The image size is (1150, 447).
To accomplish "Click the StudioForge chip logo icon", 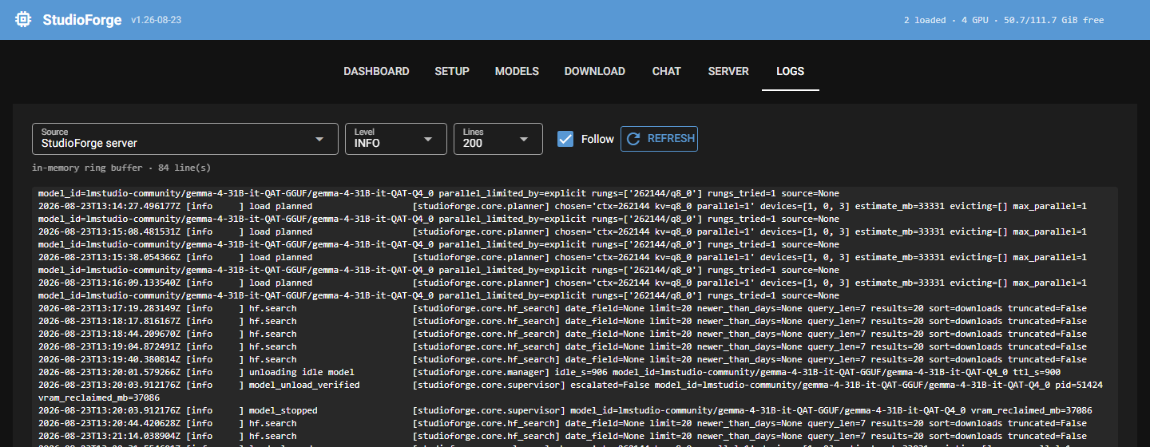I will point(24,19).
